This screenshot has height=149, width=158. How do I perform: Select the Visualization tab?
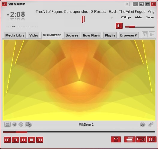point(52,35)
